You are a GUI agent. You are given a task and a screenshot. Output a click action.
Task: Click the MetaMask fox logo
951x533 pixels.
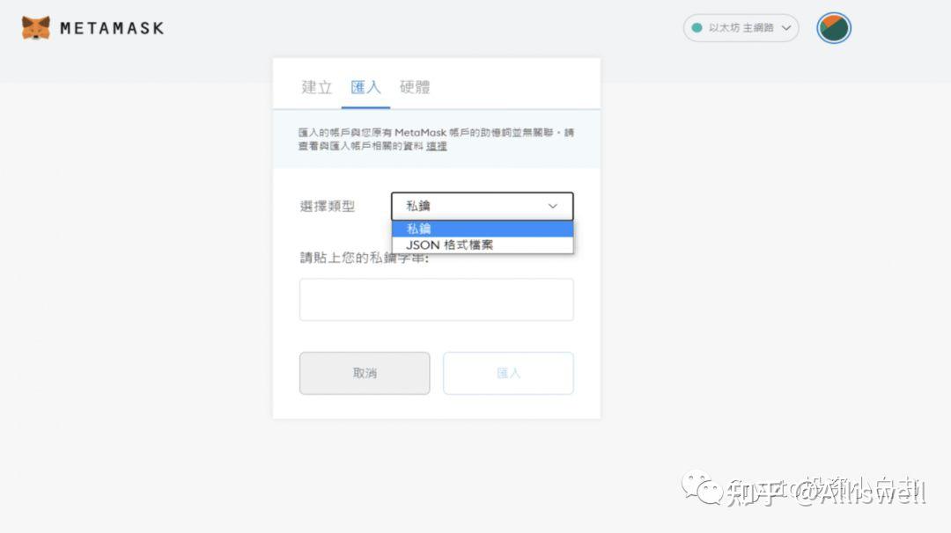click(36, 27)
